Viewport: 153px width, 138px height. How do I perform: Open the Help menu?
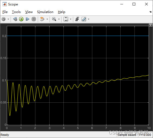pos(62,12)
